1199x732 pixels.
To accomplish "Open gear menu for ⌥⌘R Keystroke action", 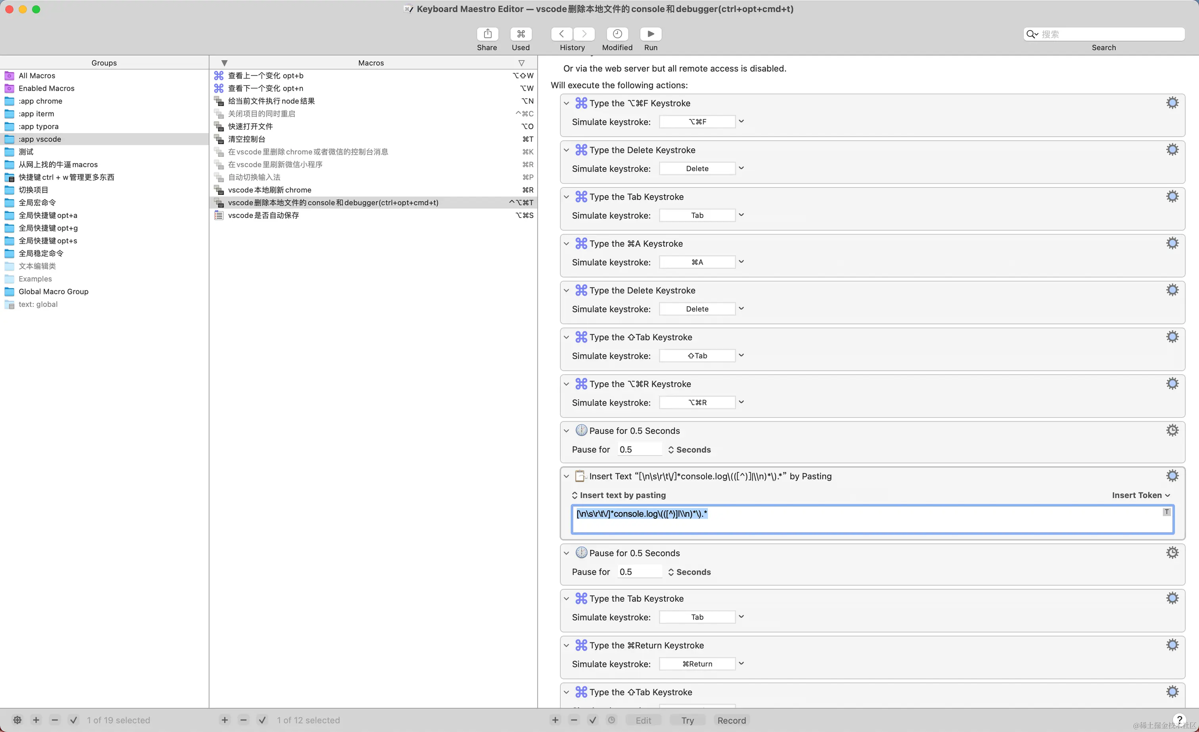I will [1172, 384].
